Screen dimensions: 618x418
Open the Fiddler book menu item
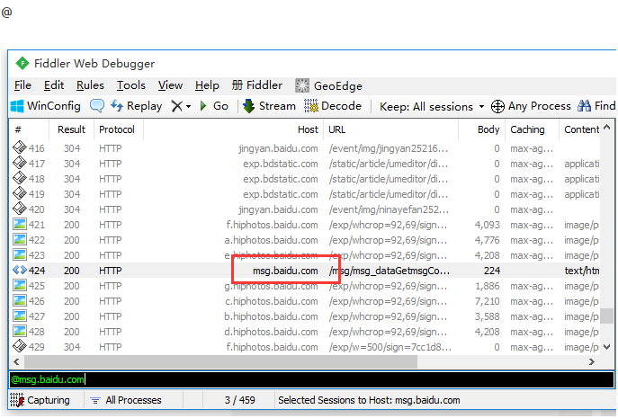point(257,85)
